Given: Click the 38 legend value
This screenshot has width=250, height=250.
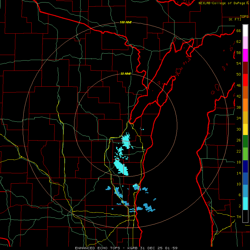Looking at the screenshot, I should coord(239,107).
